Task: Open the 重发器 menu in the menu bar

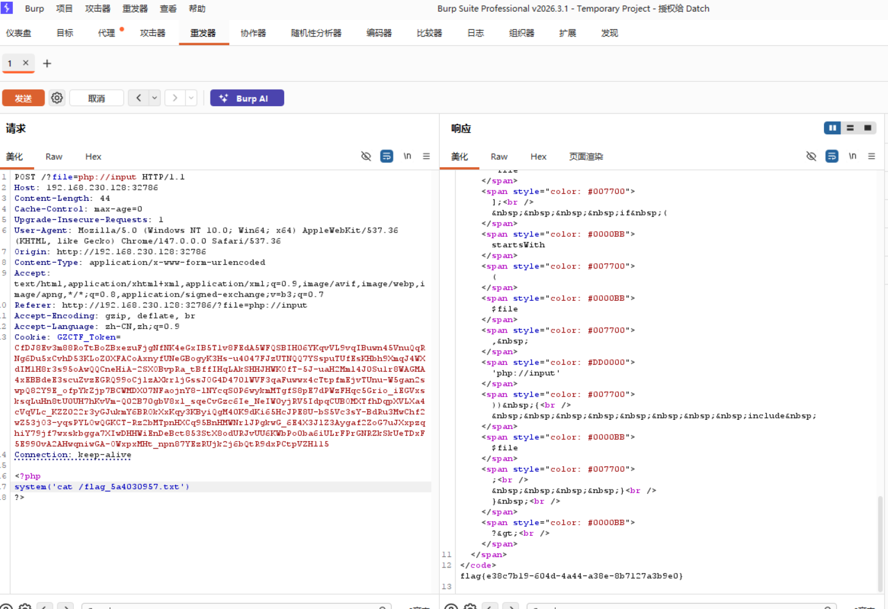Action: [x=135, y=9]
